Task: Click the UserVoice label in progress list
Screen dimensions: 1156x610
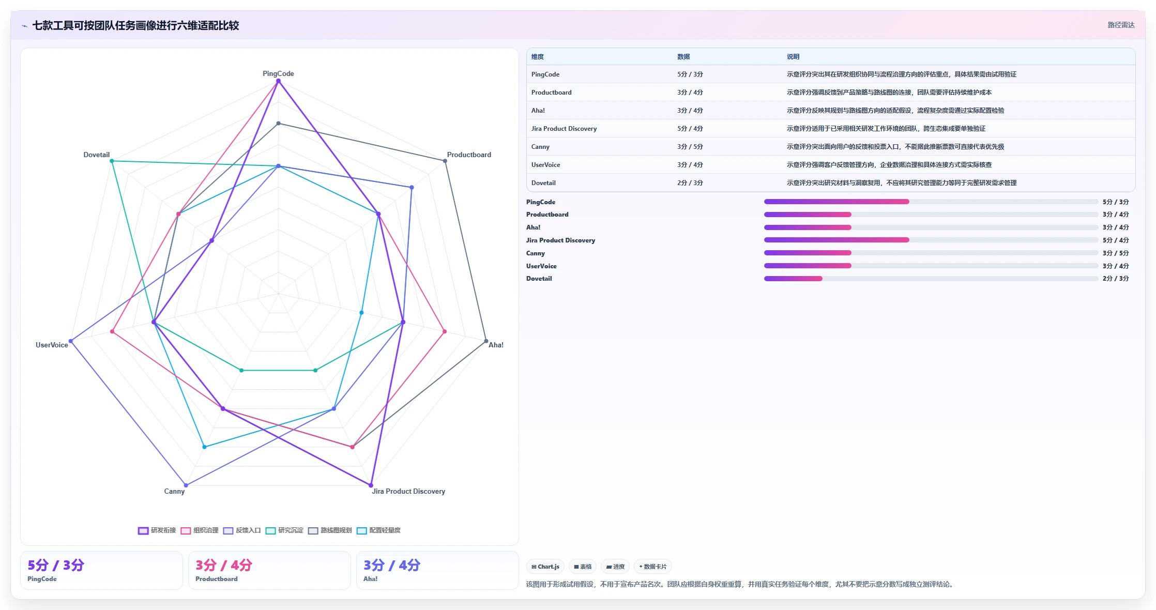Action: click(541, 266)
